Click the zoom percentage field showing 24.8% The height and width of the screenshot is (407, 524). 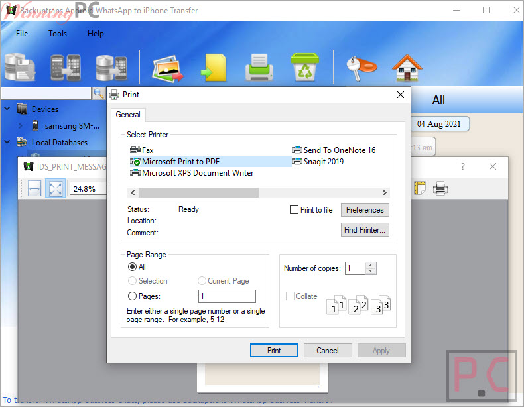point(88,189)
